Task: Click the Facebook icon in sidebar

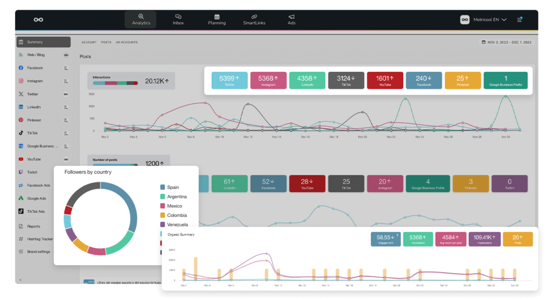Action: click(x=21, y=68)
